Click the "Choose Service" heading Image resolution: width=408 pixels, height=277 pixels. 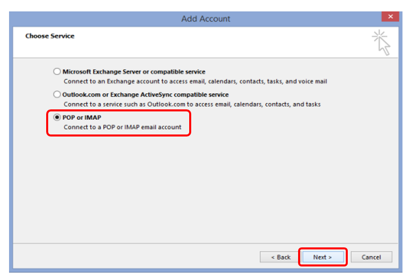50,36
